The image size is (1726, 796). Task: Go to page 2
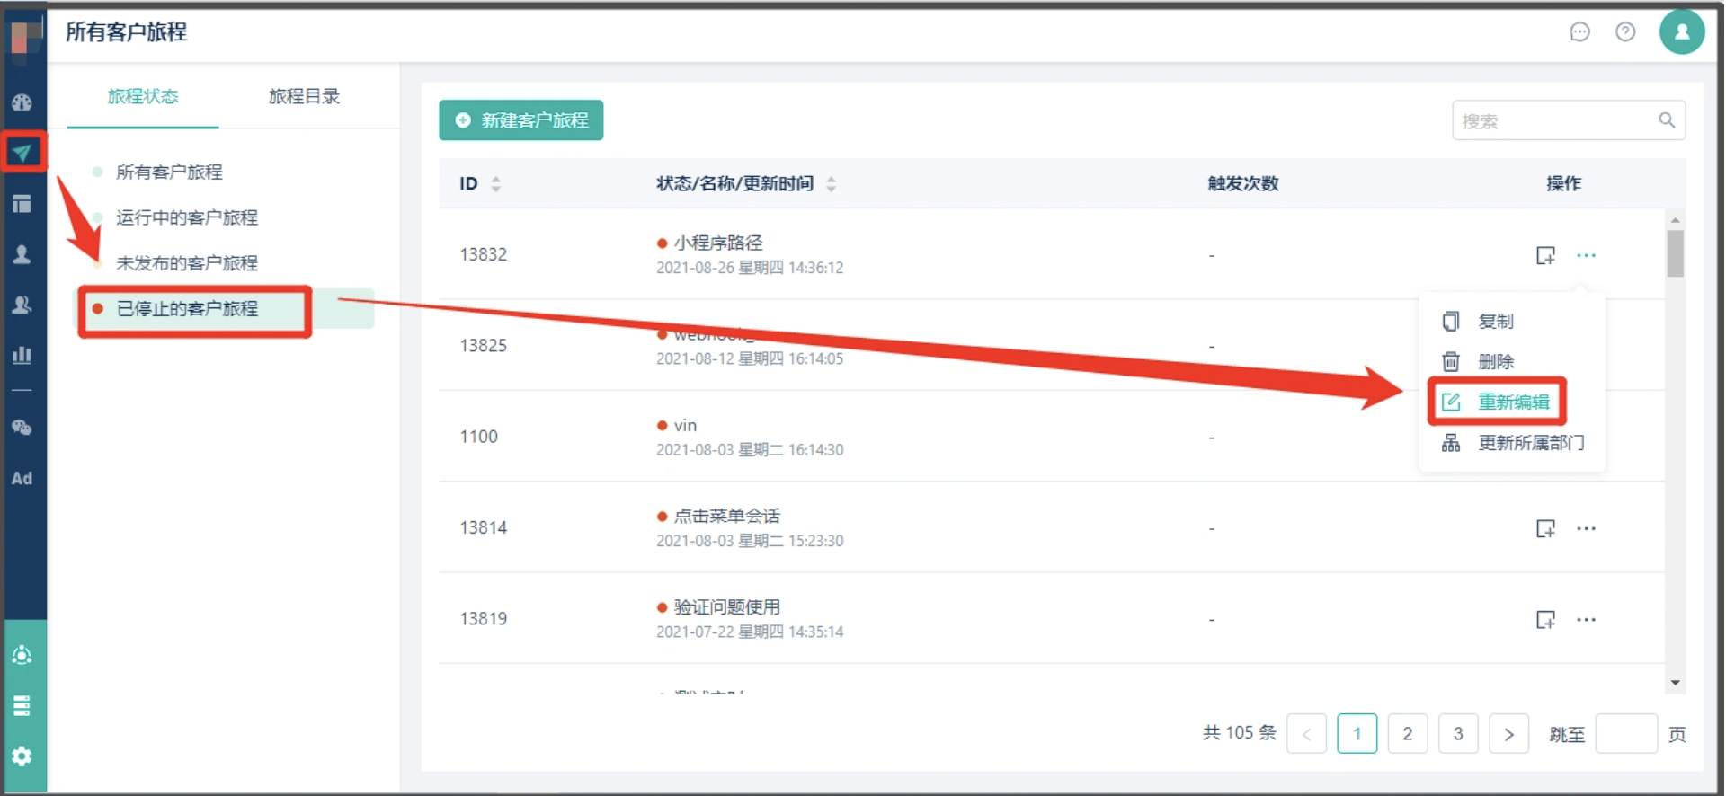click(1408, 734)
